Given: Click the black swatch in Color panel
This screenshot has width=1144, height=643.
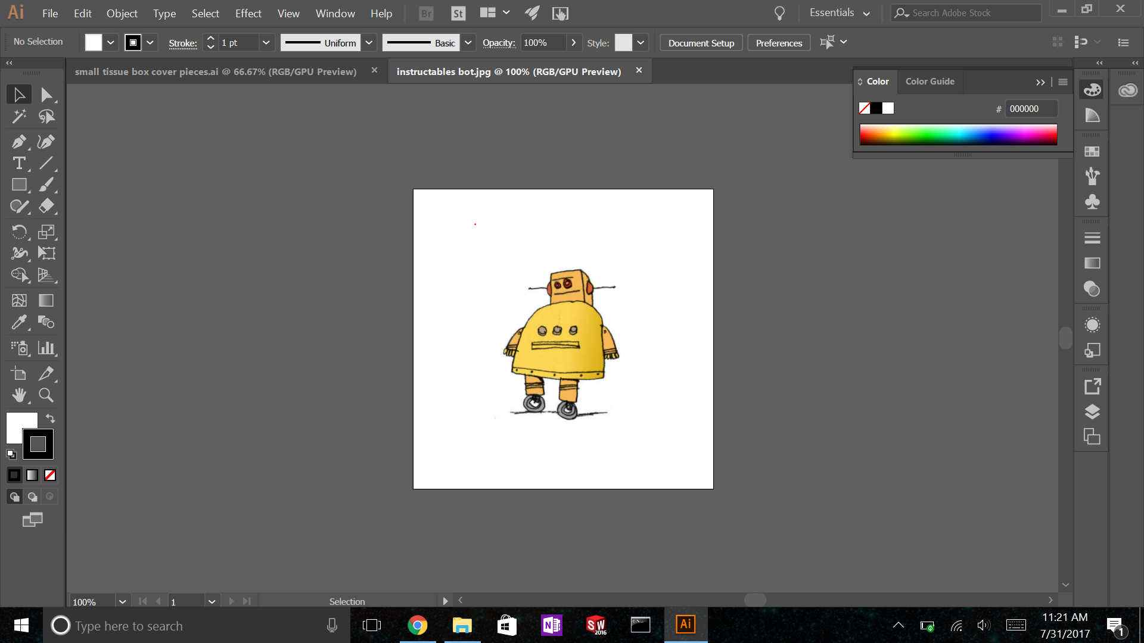Looking at the screenshot, I should pyautogui.click(x=876, y=108).
